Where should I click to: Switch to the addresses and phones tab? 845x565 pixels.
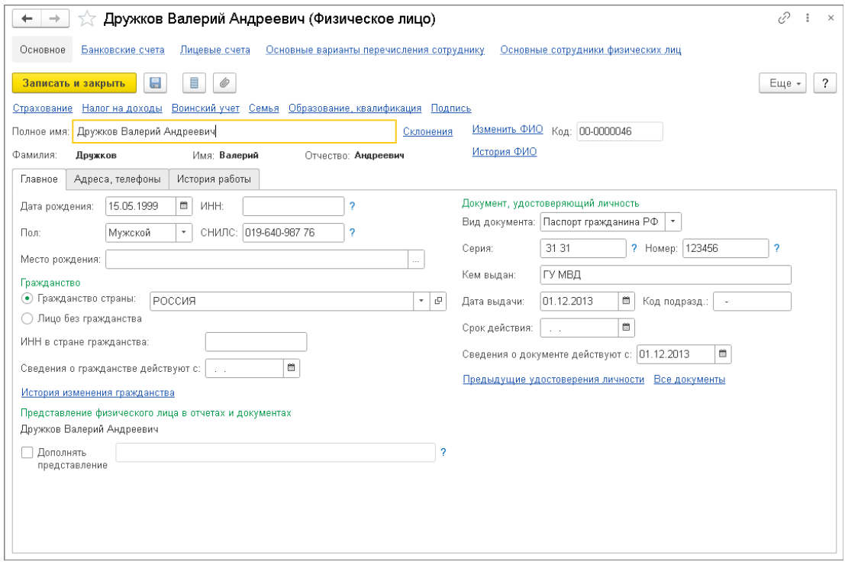point(117,179)
